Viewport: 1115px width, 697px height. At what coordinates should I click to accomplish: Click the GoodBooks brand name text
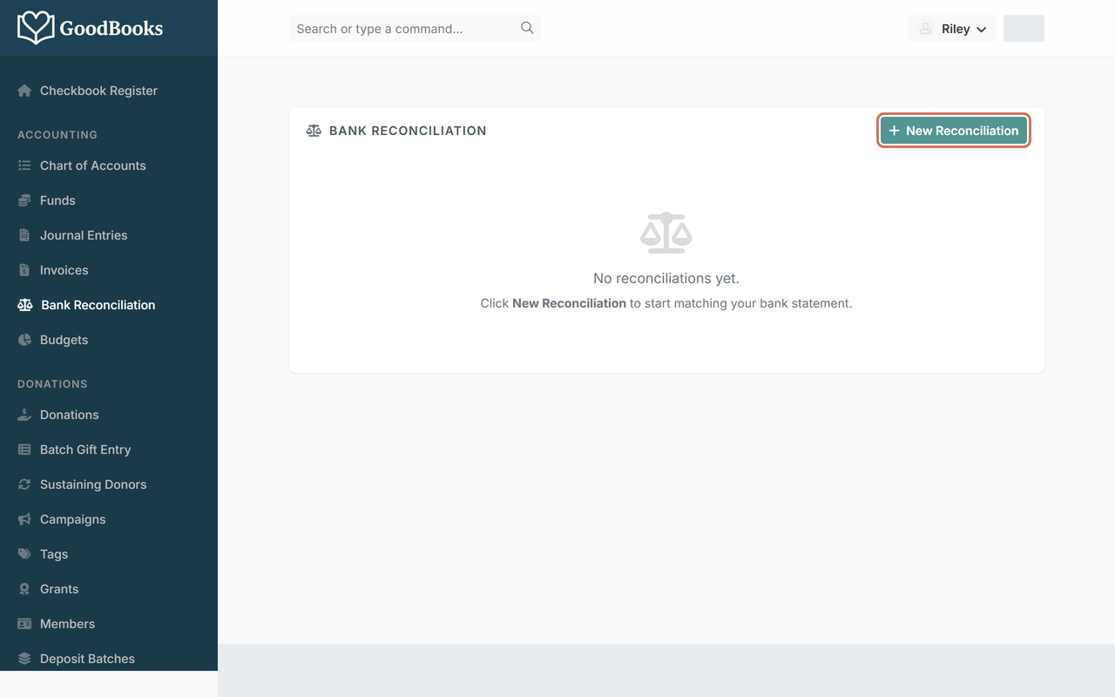click(x=111, y=28)
